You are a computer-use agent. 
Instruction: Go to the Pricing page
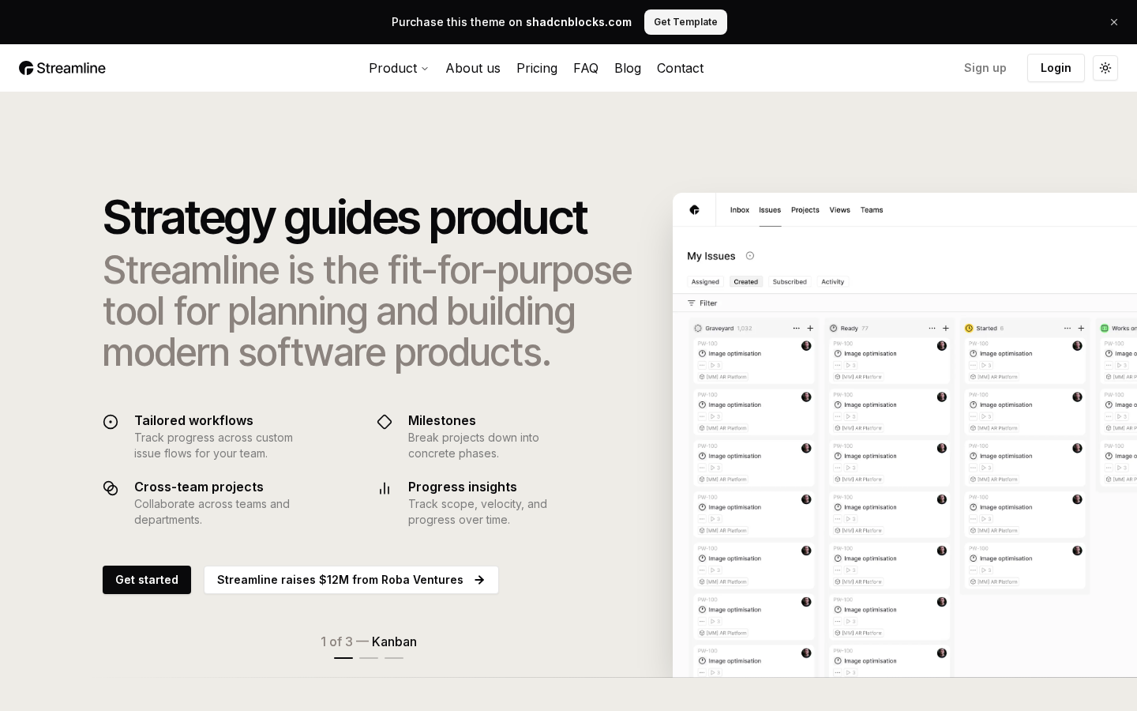pos(537,68)
